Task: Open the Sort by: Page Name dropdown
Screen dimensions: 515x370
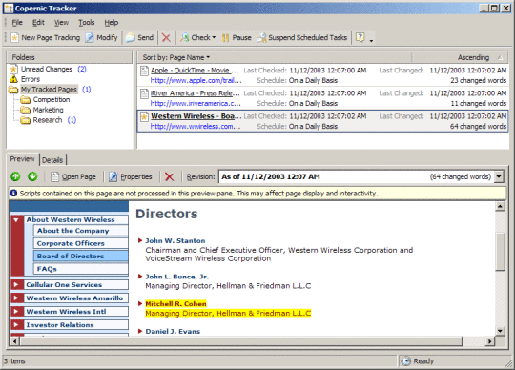Action: (176, 57)
